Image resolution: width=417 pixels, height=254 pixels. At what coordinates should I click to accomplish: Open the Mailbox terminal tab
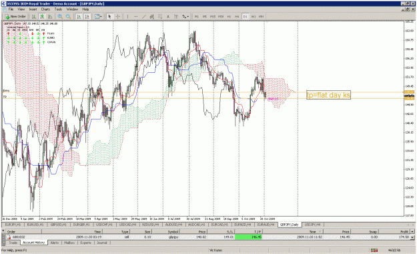click(x=69, y=243)
